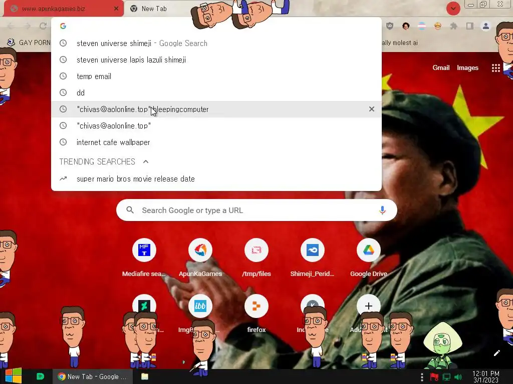Switch to the New Tab tab
Viewport: 513px width, 384px height.
(154, 9)
